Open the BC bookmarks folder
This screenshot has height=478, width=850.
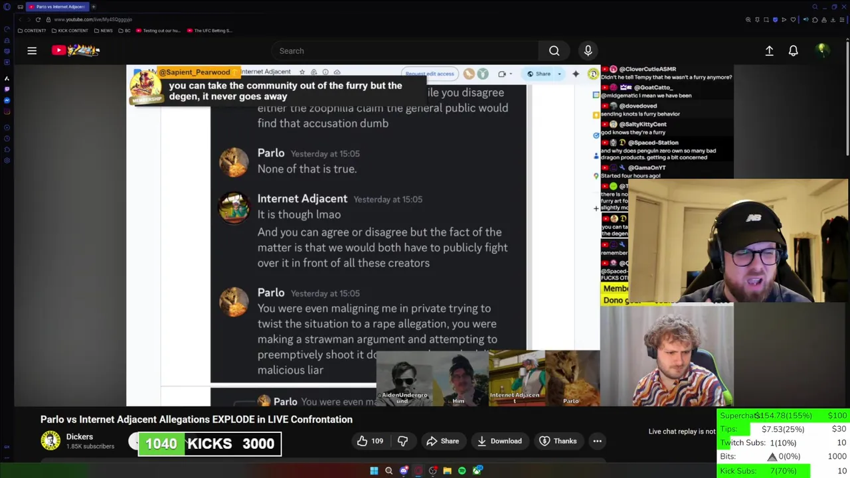click(x=124, y=31)
